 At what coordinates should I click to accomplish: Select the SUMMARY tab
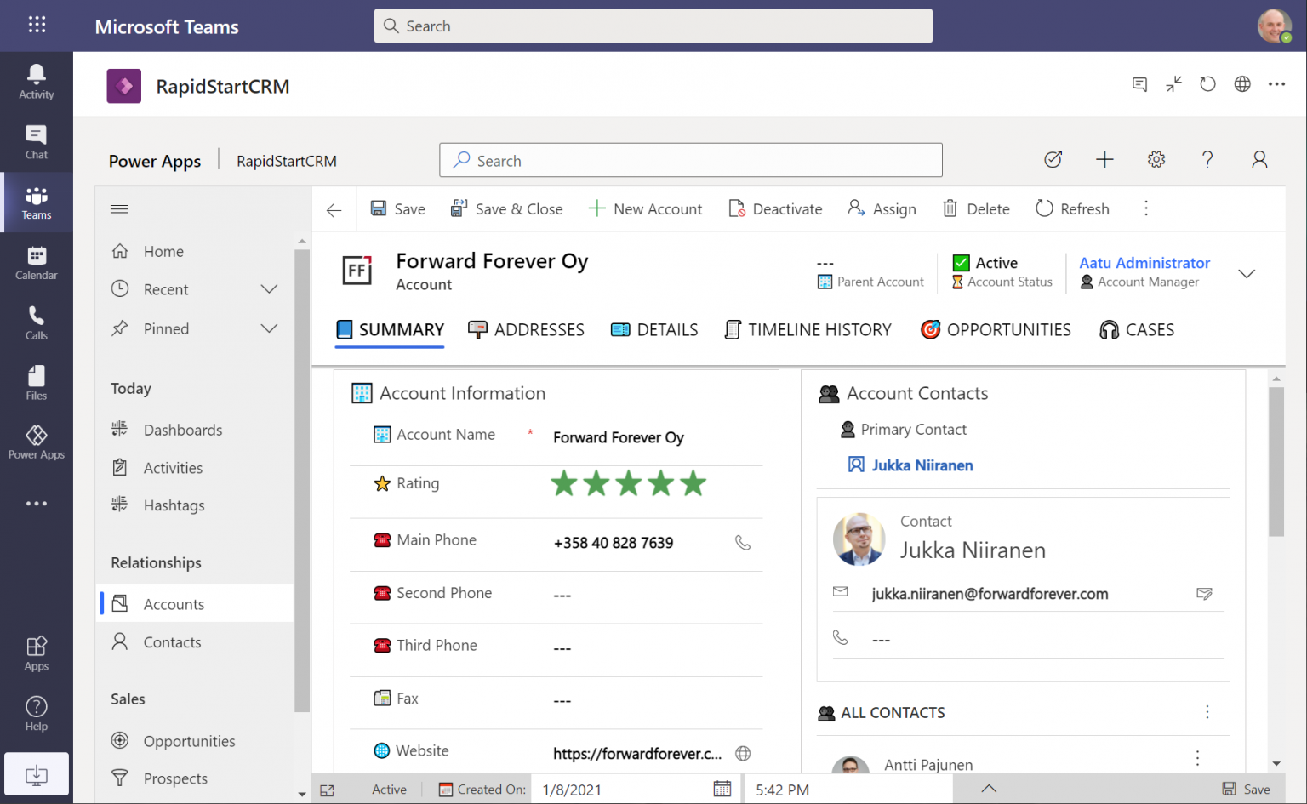pyautogui.click(x=390, y=330)
